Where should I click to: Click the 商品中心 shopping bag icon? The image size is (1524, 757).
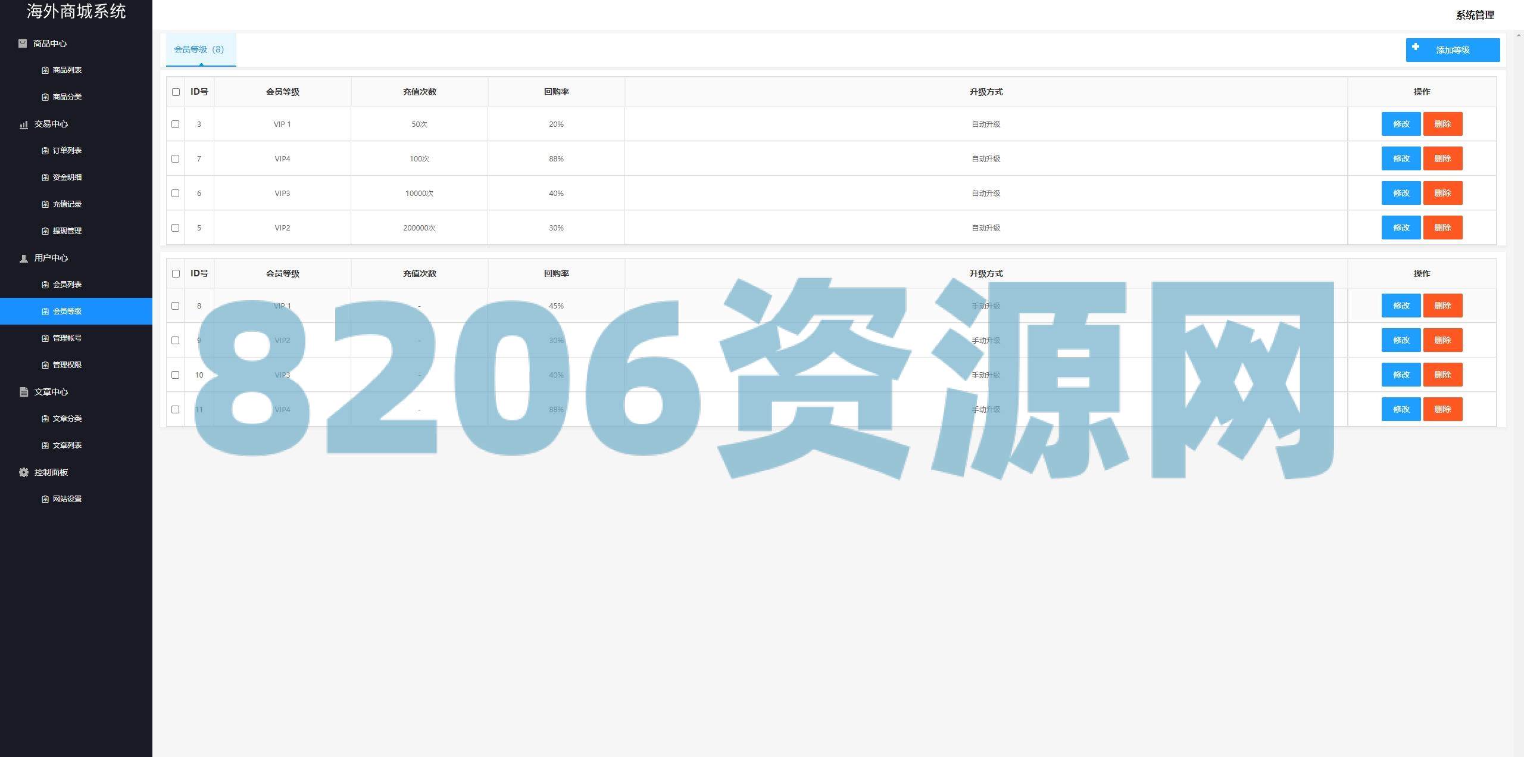coord(23,43)
